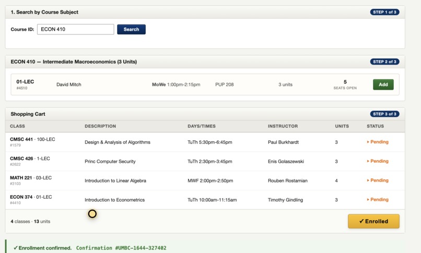
Task: Select the 01-LEC section label
Action: point(25,82)
